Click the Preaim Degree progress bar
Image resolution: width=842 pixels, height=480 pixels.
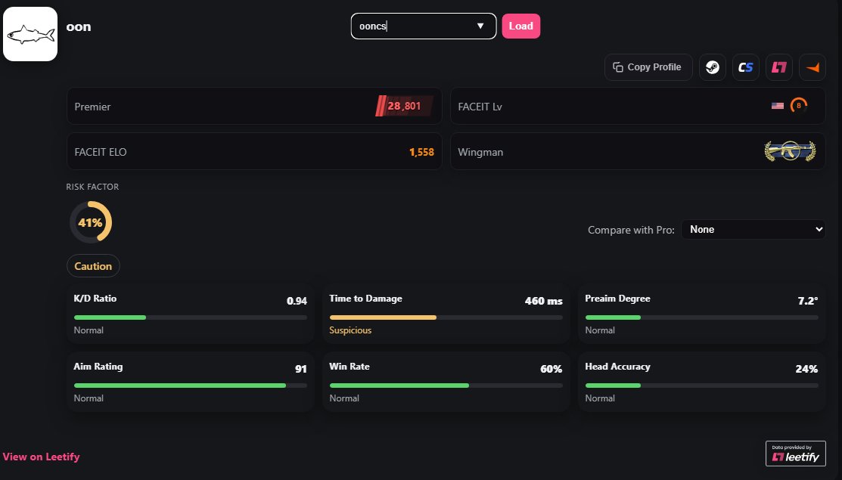[702, 317]
